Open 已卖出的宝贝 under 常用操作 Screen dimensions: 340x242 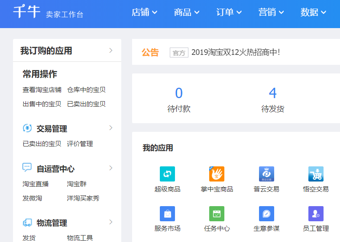pos(86,104)
